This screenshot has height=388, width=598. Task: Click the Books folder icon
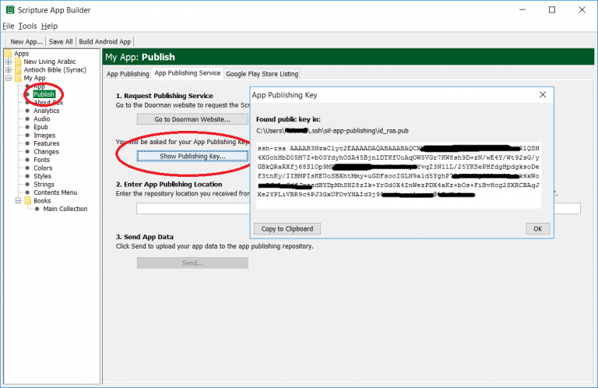coord(27,201)
